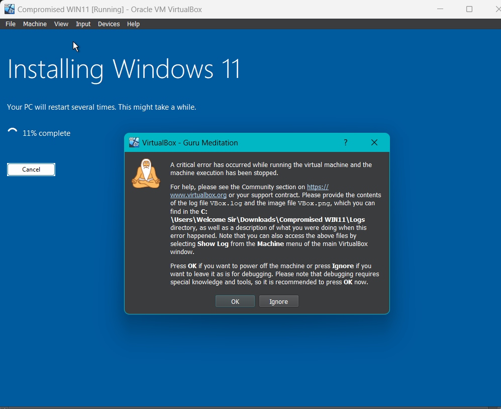Minimize the VirtualBox VM window
This screenshot has width=501, height=409.
[x=440, y=9]
